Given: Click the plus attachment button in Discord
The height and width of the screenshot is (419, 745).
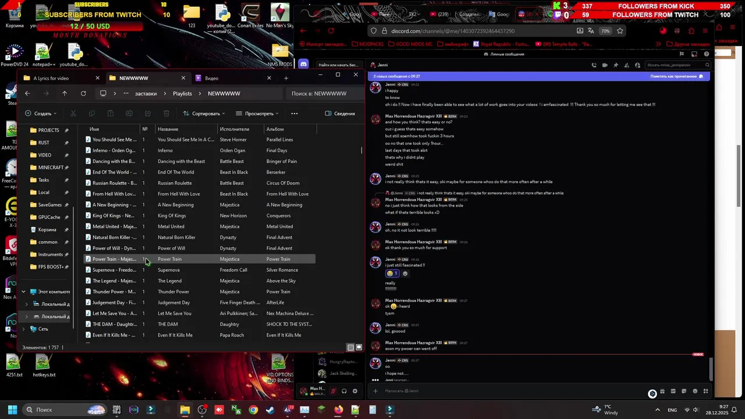Looking at the screenshot, I should (375, 391).
